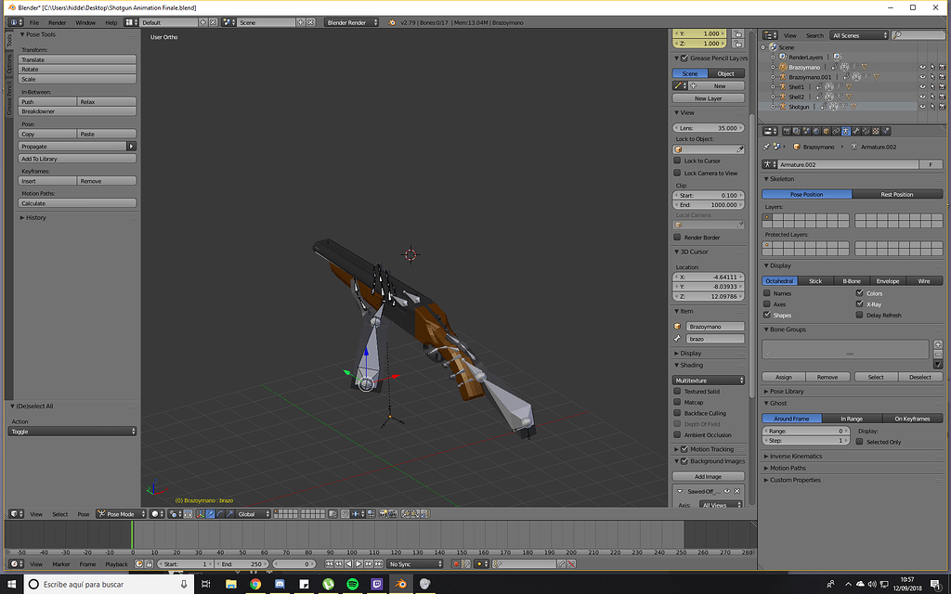Click the Info editor type icon
This screenshot has width=951, height=594.
click(17, 22)
